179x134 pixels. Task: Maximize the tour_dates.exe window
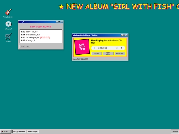pos(59,22)
